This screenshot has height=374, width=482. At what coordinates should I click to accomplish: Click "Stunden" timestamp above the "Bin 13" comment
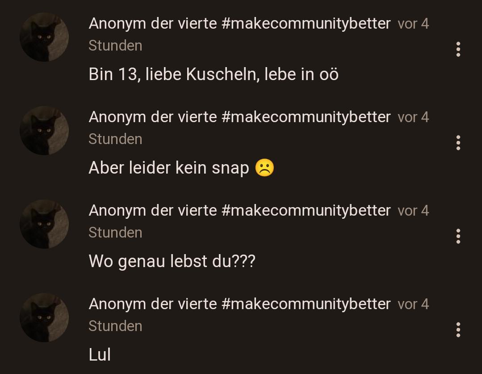(x=115, y=46)
